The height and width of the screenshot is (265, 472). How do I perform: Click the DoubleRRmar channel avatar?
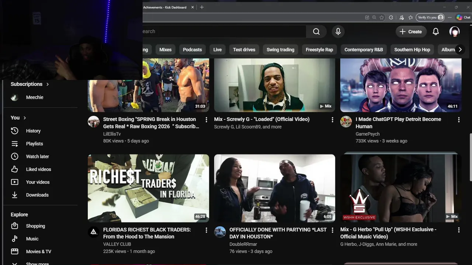[x=220, y=232]
